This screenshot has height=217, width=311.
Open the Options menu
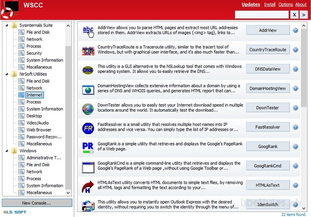point(286,4)
